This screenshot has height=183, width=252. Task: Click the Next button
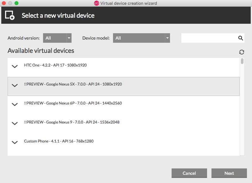coord(229,173)
